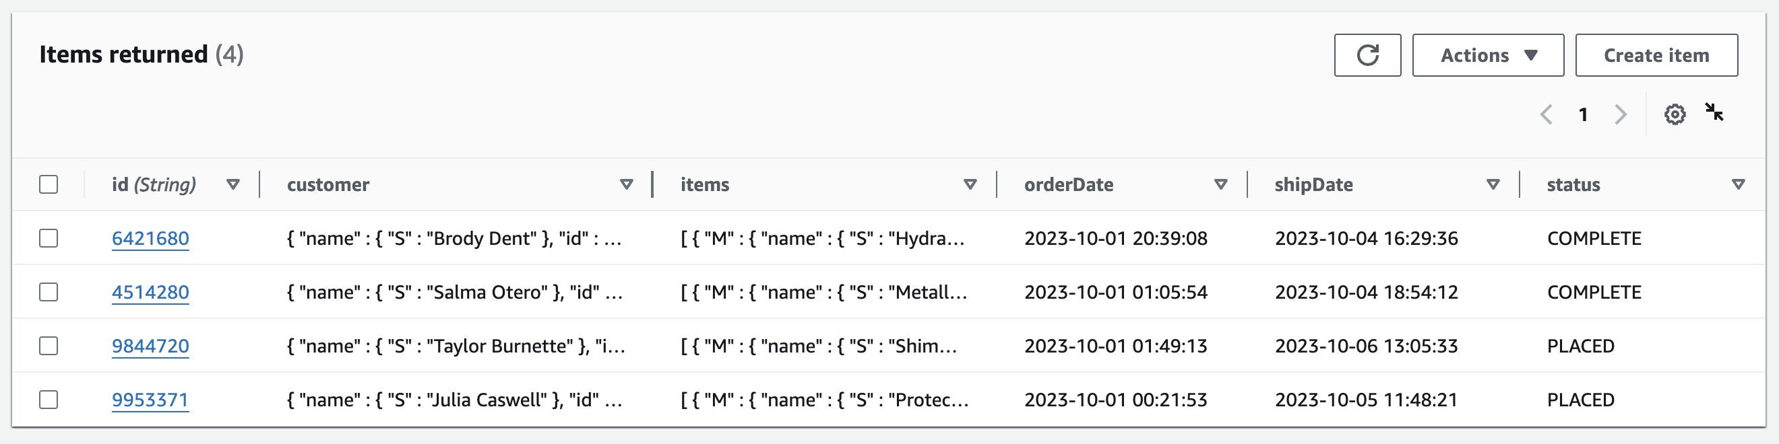Go to previous page chevron
1779x444 pixels.
point(1547,114)
